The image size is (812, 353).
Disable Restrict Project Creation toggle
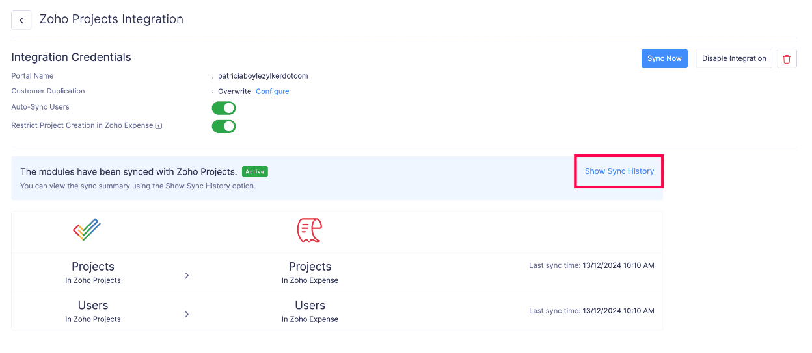click(x=224, y=126)
